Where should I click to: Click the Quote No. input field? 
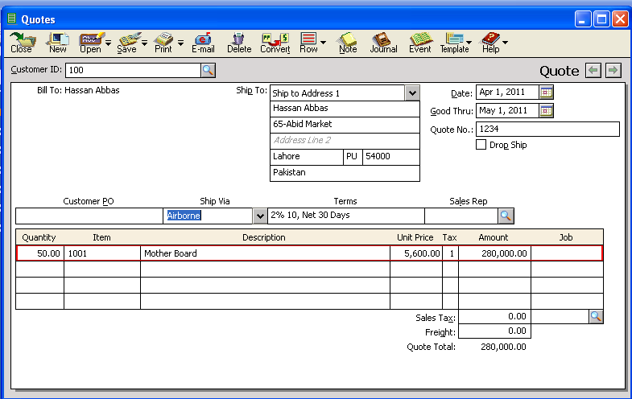pyautogui.click(x=547, y=130)
